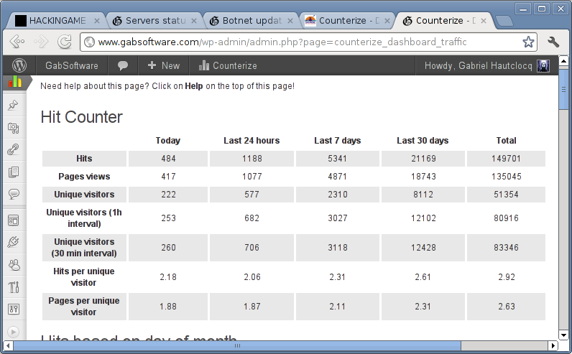Open Pages sidebar icon
The image size is (572, 354).
pos(13,172)
